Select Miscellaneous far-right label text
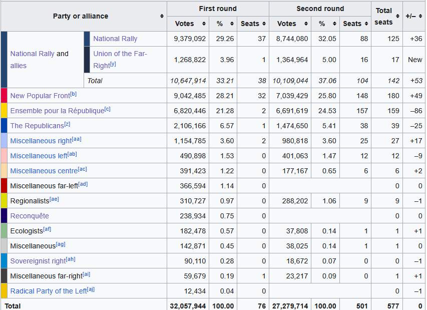 pyautogui.click(x=46, y=276)
